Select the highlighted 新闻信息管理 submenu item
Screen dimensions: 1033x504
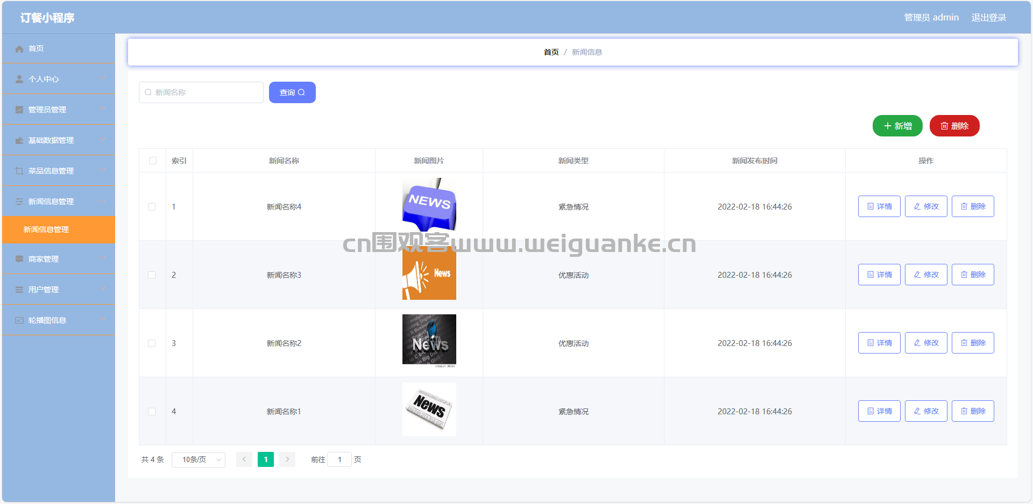tap(59, 229)
